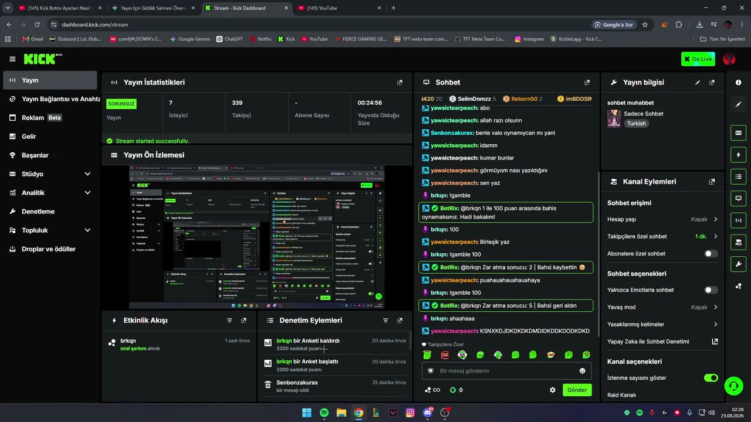Click the Kick logo in header
Viewport: 751px width, 422px height.
(x=42, y=59)
